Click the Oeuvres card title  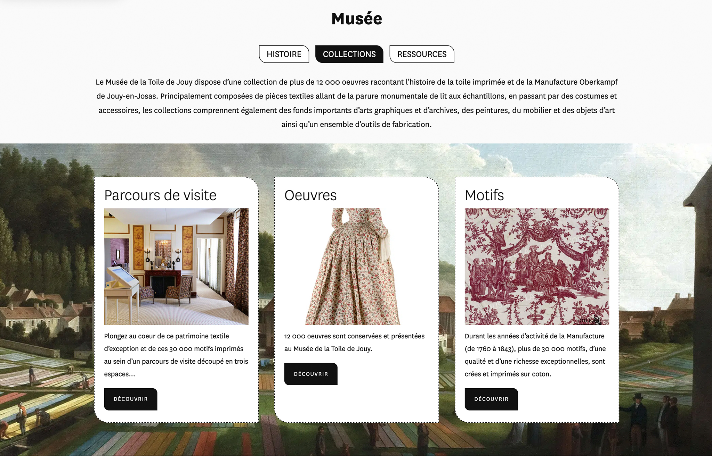(310, 195)
